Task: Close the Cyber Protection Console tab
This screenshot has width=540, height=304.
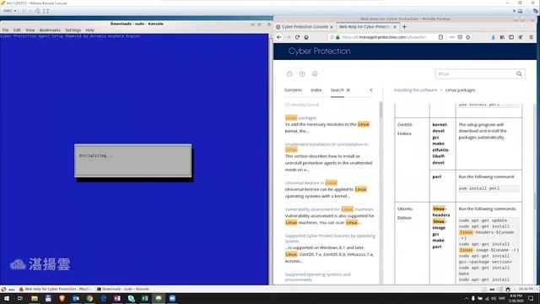Action: point(332,27)
